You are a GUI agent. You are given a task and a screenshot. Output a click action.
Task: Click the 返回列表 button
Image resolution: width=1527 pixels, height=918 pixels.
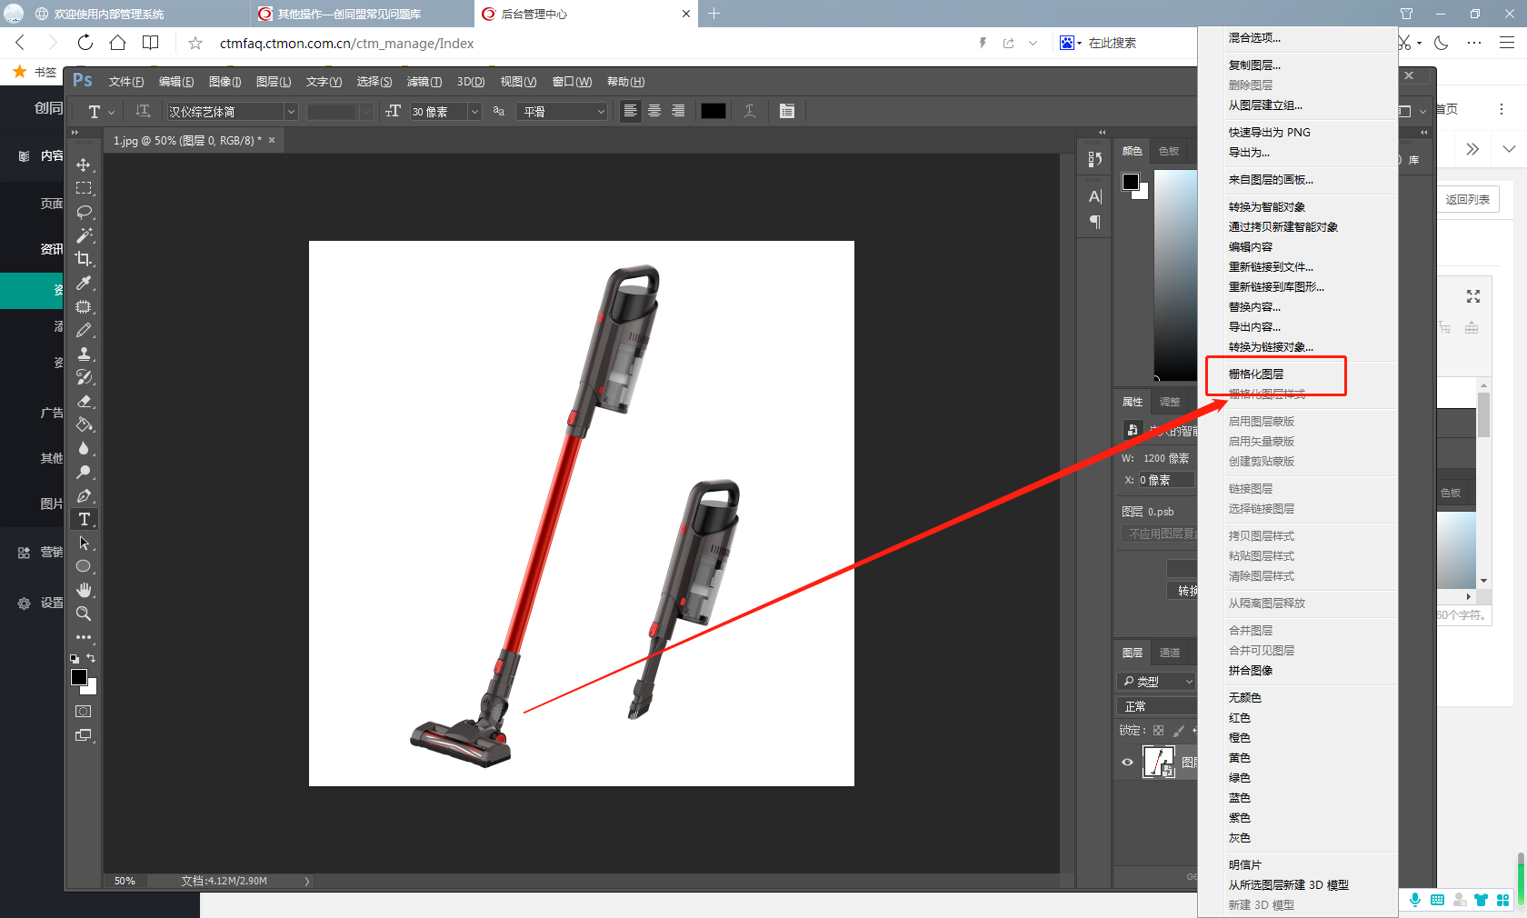(x=1468, y=200)
